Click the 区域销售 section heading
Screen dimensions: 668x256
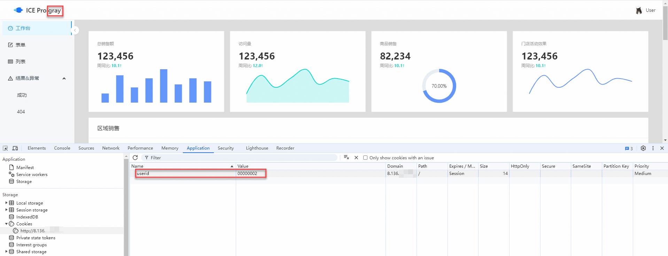[x=108, y=128]
